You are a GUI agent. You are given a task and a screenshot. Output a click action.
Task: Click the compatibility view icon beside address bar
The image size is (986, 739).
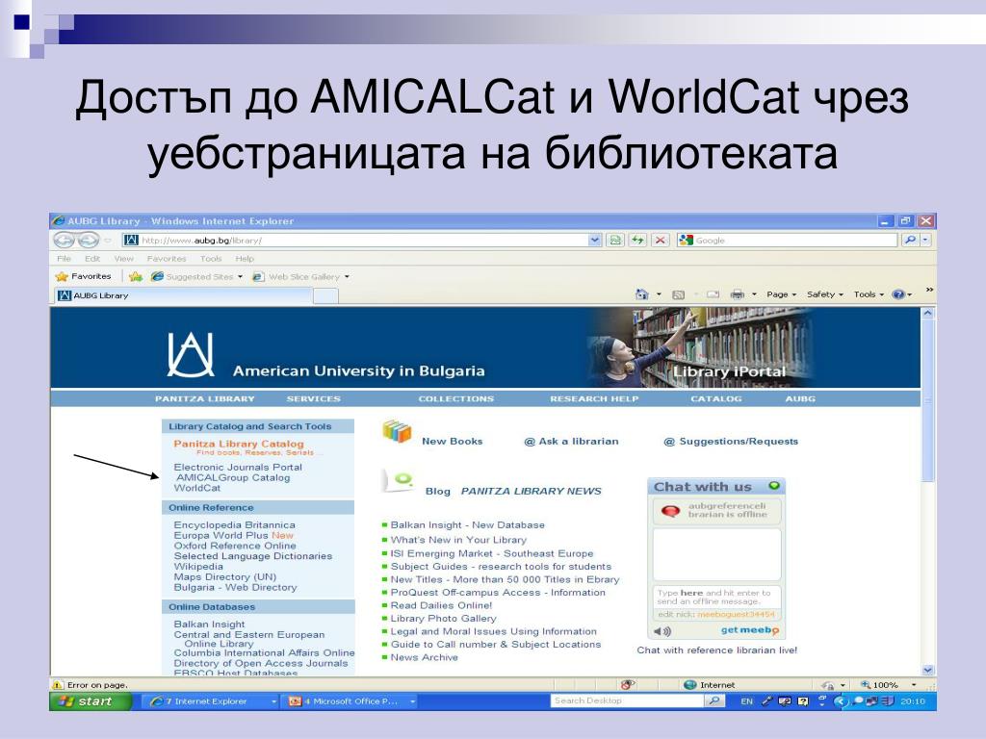[615, 240]
